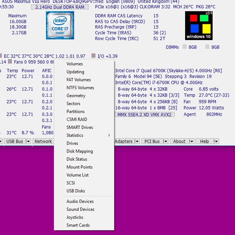
Task: Open Disk Mapping menu entry
Action: (x=84, y=151)
